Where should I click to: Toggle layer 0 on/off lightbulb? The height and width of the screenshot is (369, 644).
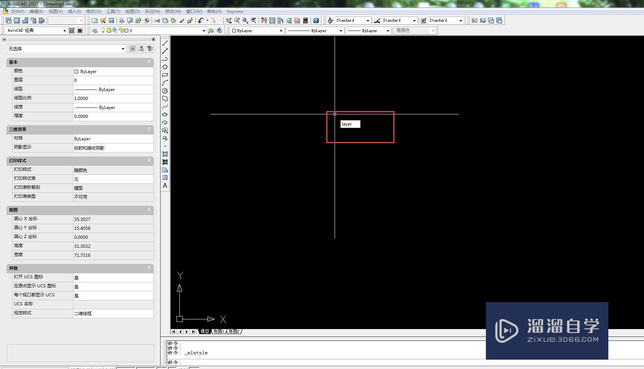[x=103, y=31]
